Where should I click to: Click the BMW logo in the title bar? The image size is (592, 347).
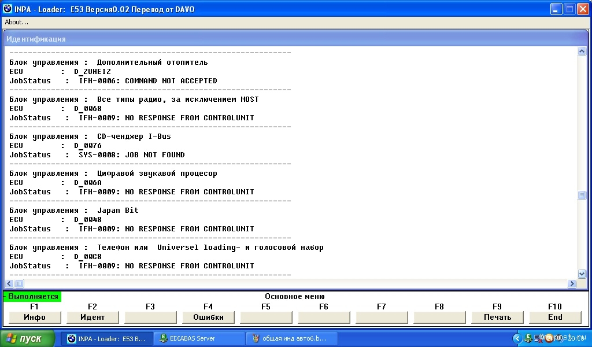pyautogui.click(x=8, y=9)
